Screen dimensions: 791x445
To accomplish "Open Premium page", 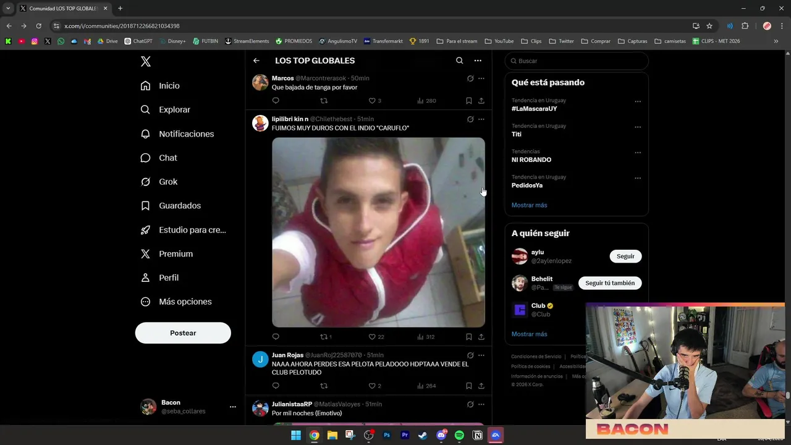I will pos(166,253).
